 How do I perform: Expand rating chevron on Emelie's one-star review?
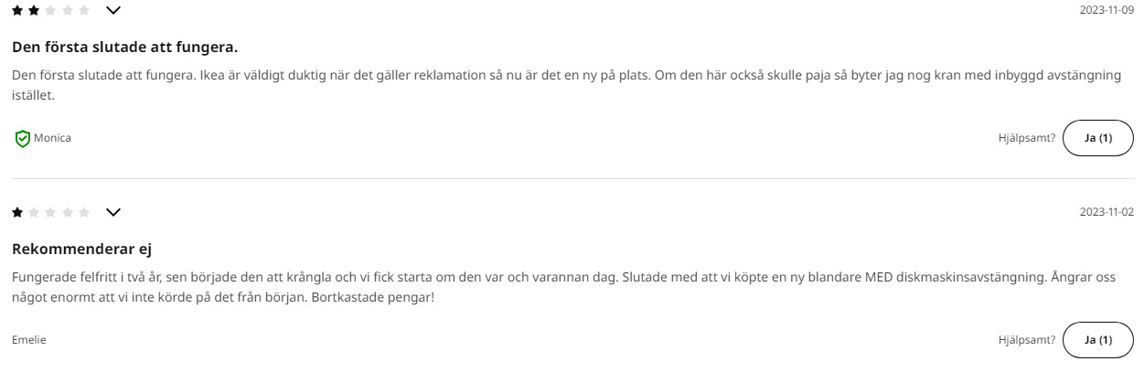point(113,212)
